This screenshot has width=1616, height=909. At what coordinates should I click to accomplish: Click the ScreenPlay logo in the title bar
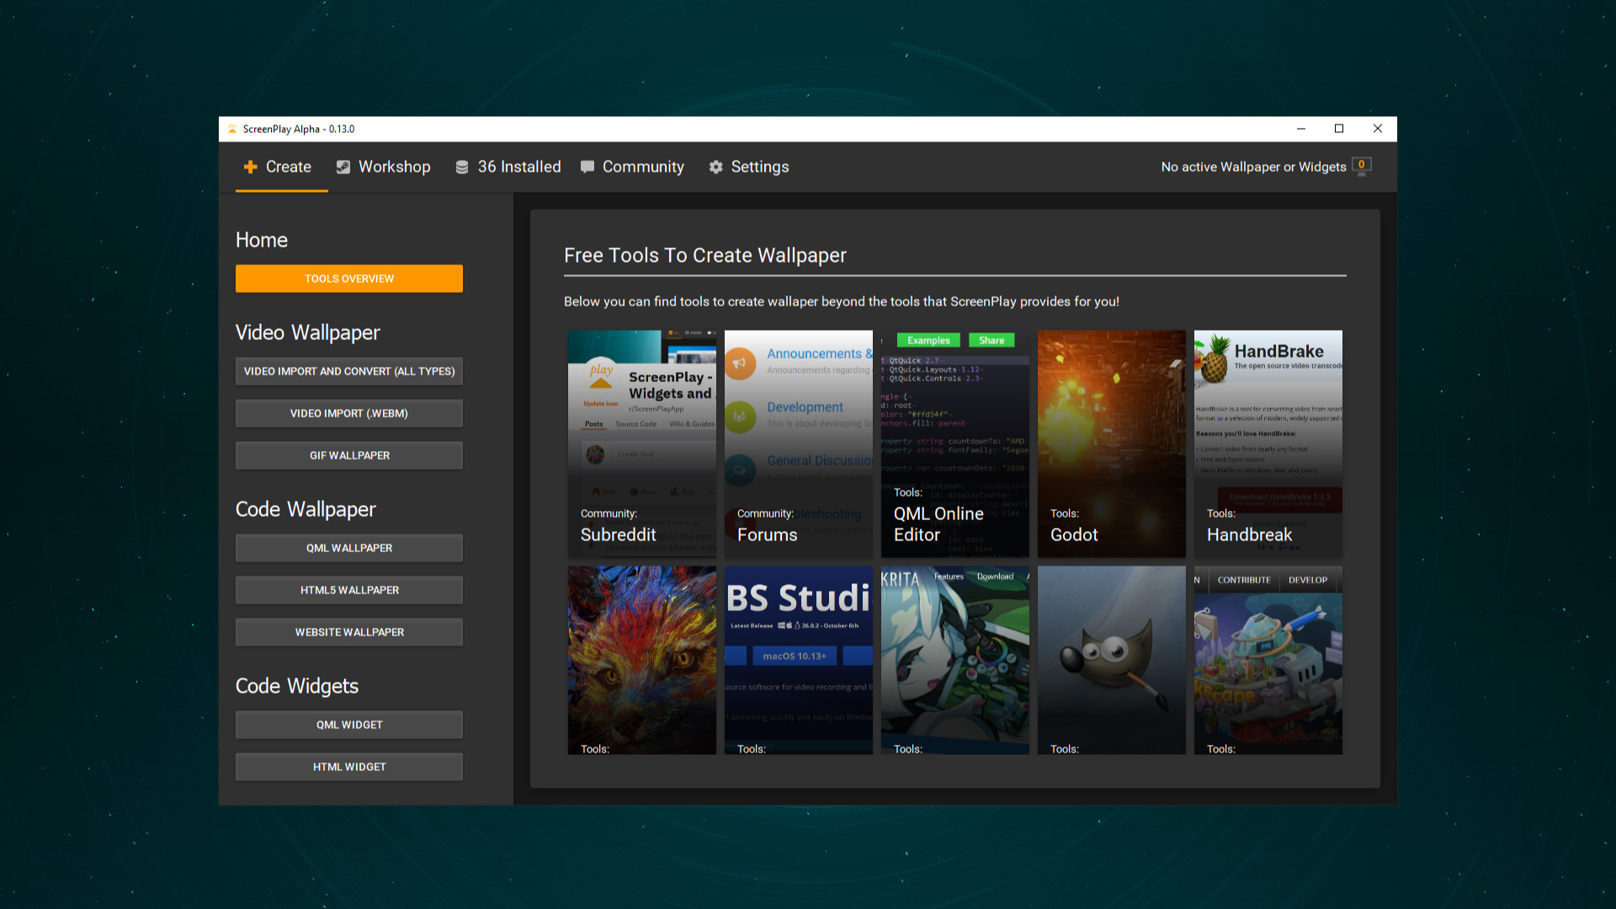coord(232,129)
